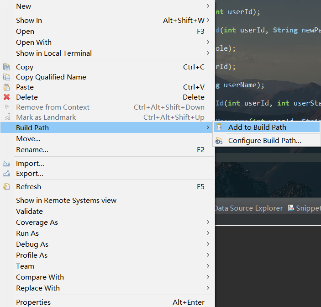Choose Validate menu entry

(107, 212)
